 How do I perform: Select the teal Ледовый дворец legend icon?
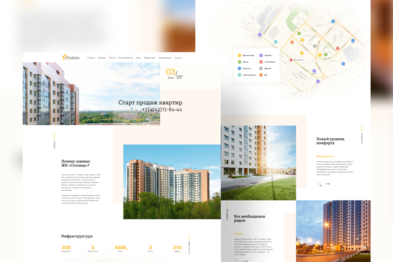tap(239, 75)
